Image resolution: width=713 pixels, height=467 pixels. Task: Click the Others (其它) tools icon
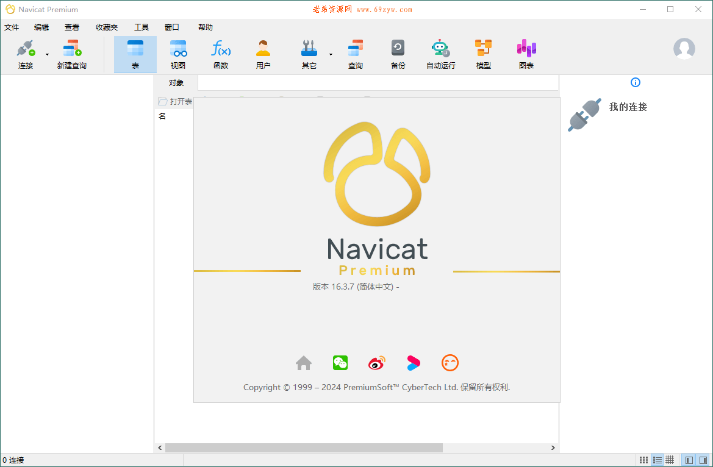pyautogui.click(x=309, y=48)
